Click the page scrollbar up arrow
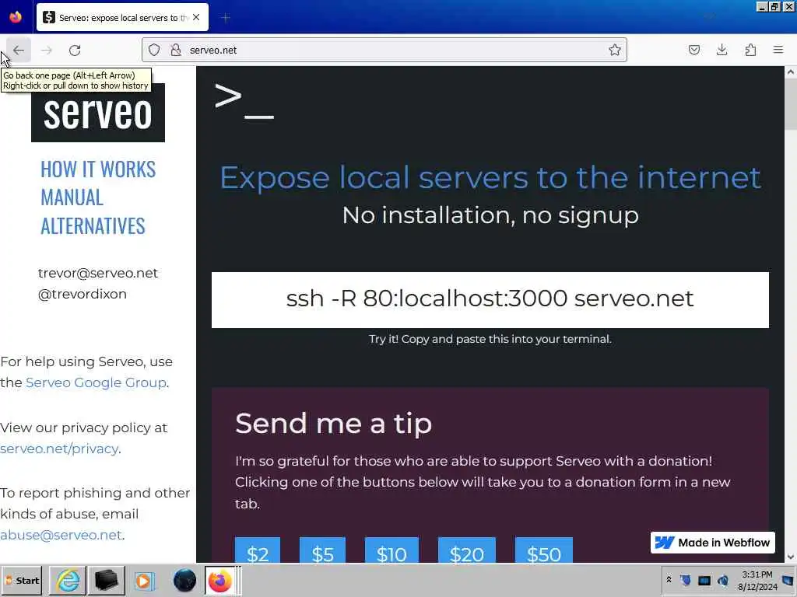 click(791, 72)
